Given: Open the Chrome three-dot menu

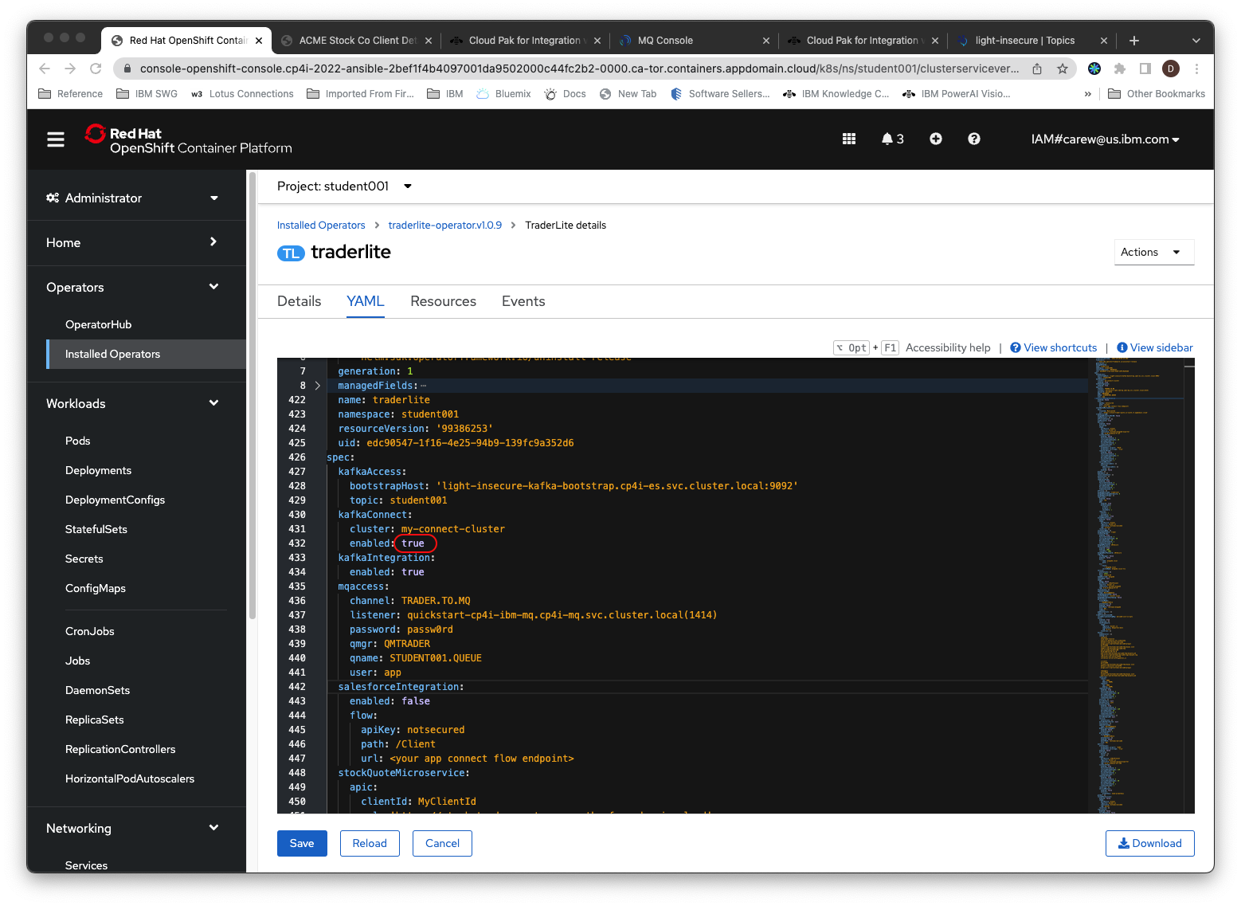Looking at the screenshot, I should pos(1196,69).
